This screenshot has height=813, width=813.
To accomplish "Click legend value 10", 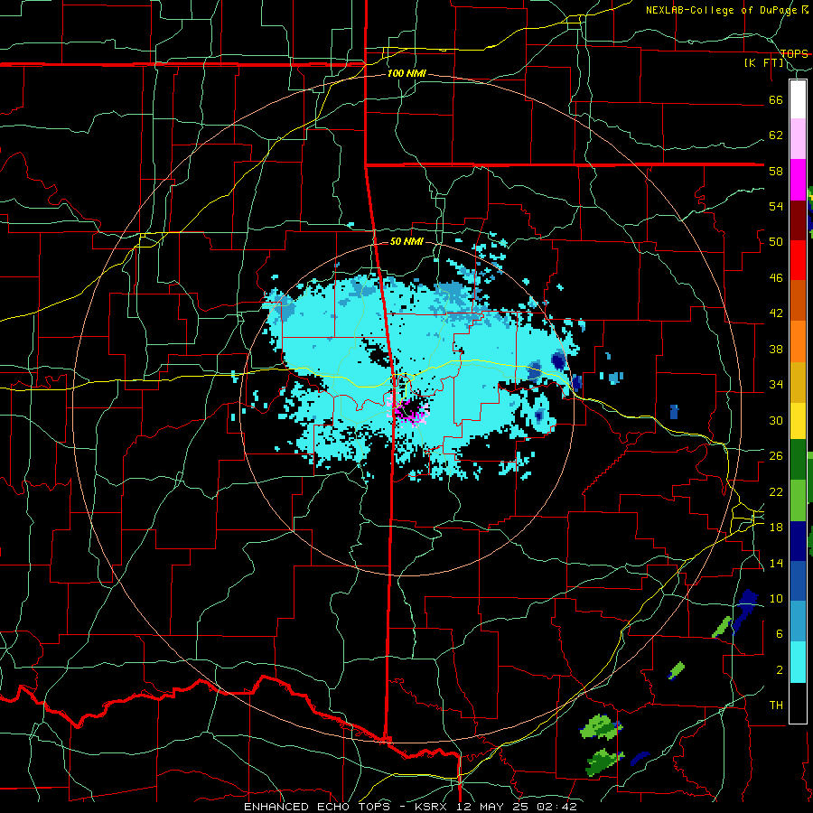I will (x=776, y=599).
